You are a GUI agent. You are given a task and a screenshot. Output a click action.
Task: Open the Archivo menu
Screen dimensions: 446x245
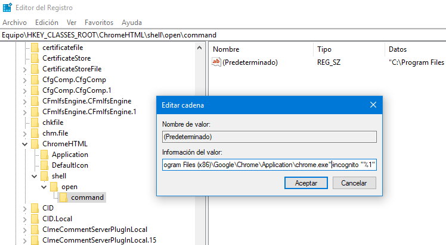(x=14, y=22)
